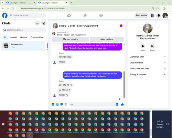Screen dimensions: 172x138
Task: Choose a sticker icon in composer
Action: tap(62, 104)
